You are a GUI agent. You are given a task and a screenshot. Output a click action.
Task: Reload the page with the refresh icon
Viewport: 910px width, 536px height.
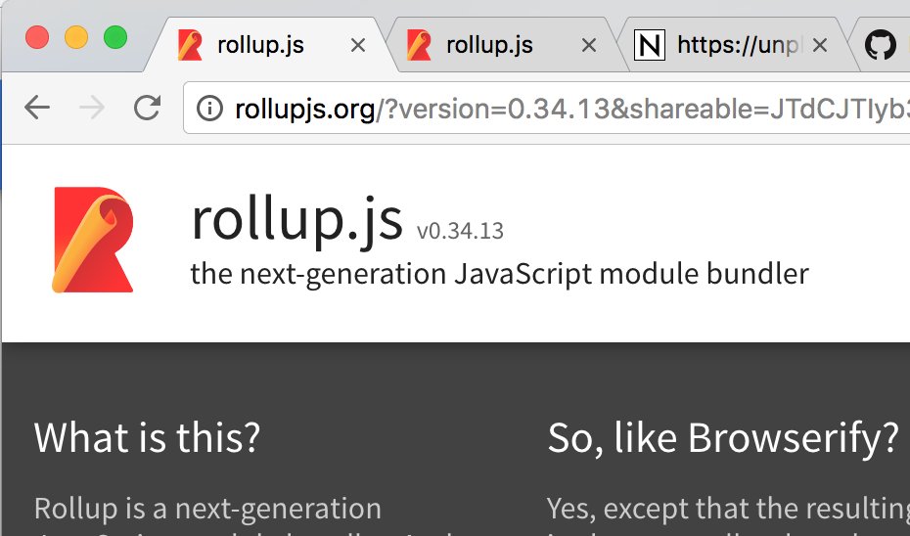point(147,108)
